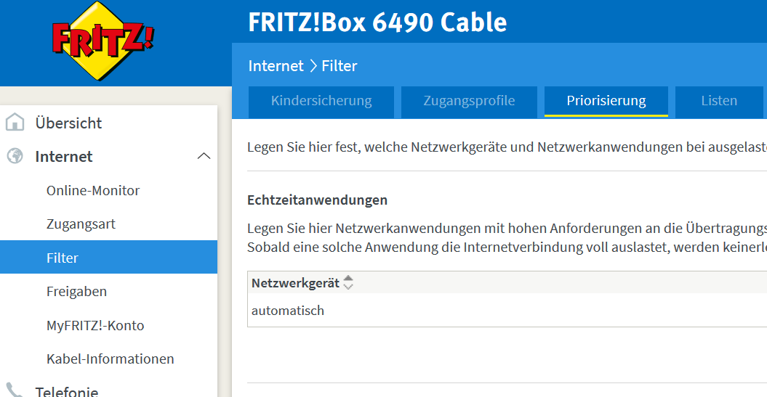Select the Priorisierung tab
The image size is (767, 397).
606,102
